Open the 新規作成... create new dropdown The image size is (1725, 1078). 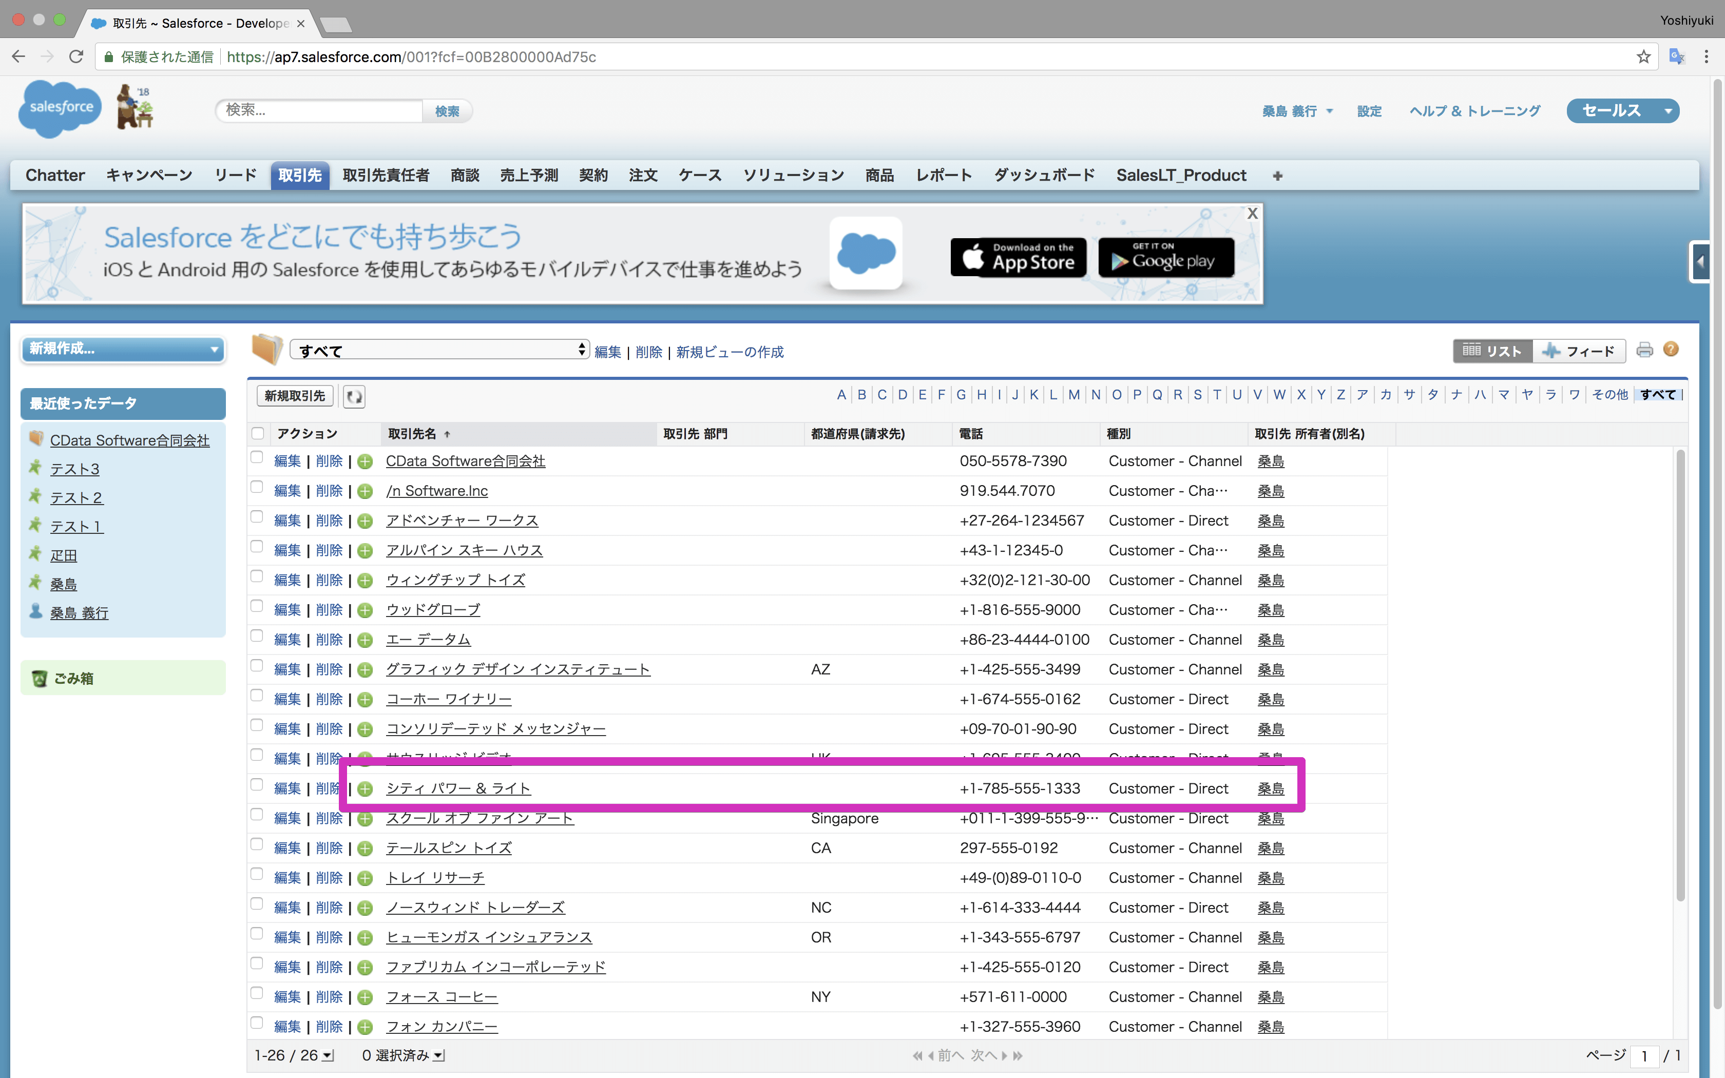[123, 350]
